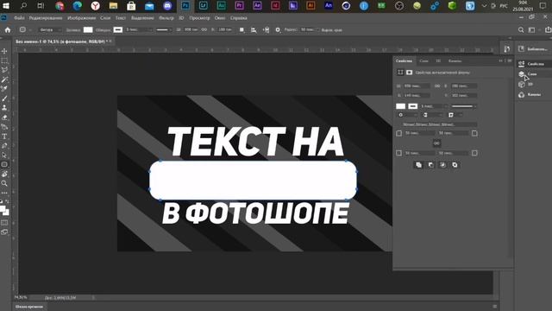
Task: Open path operations in options bar
Action: point(241,30)
